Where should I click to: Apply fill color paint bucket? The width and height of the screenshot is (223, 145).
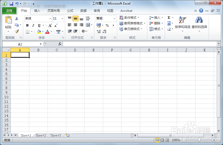pos(39,31)
